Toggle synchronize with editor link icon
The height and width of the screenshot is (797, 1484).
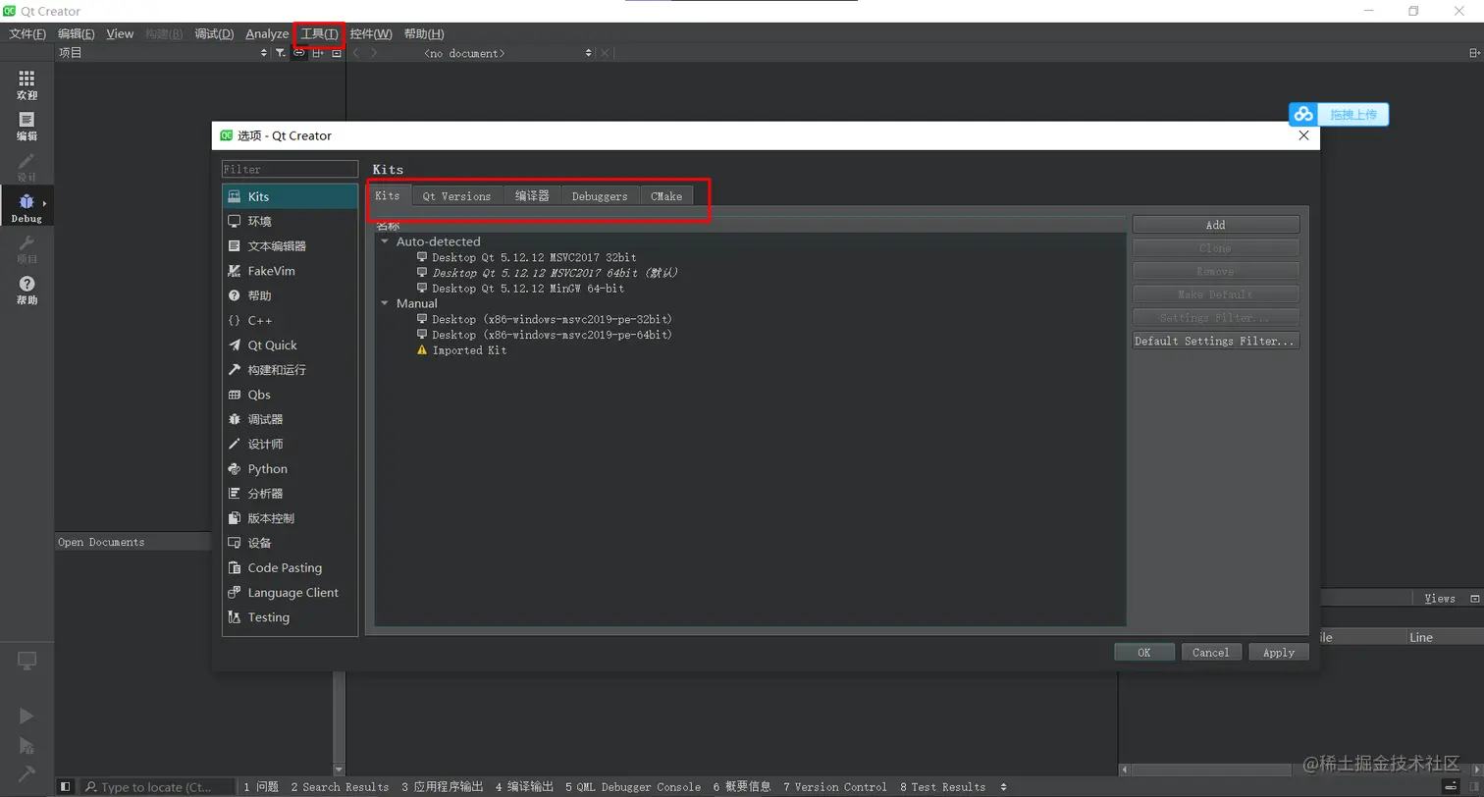click(299, 53)
